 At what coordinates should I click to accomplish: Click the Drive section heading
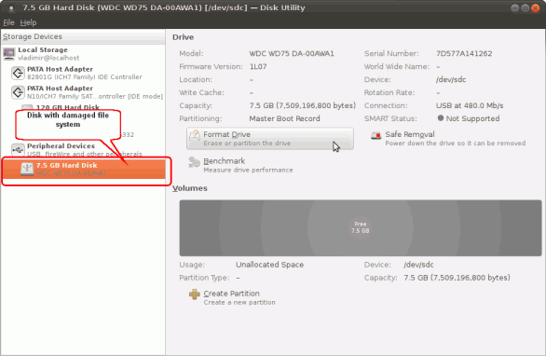tap(184, 37)
